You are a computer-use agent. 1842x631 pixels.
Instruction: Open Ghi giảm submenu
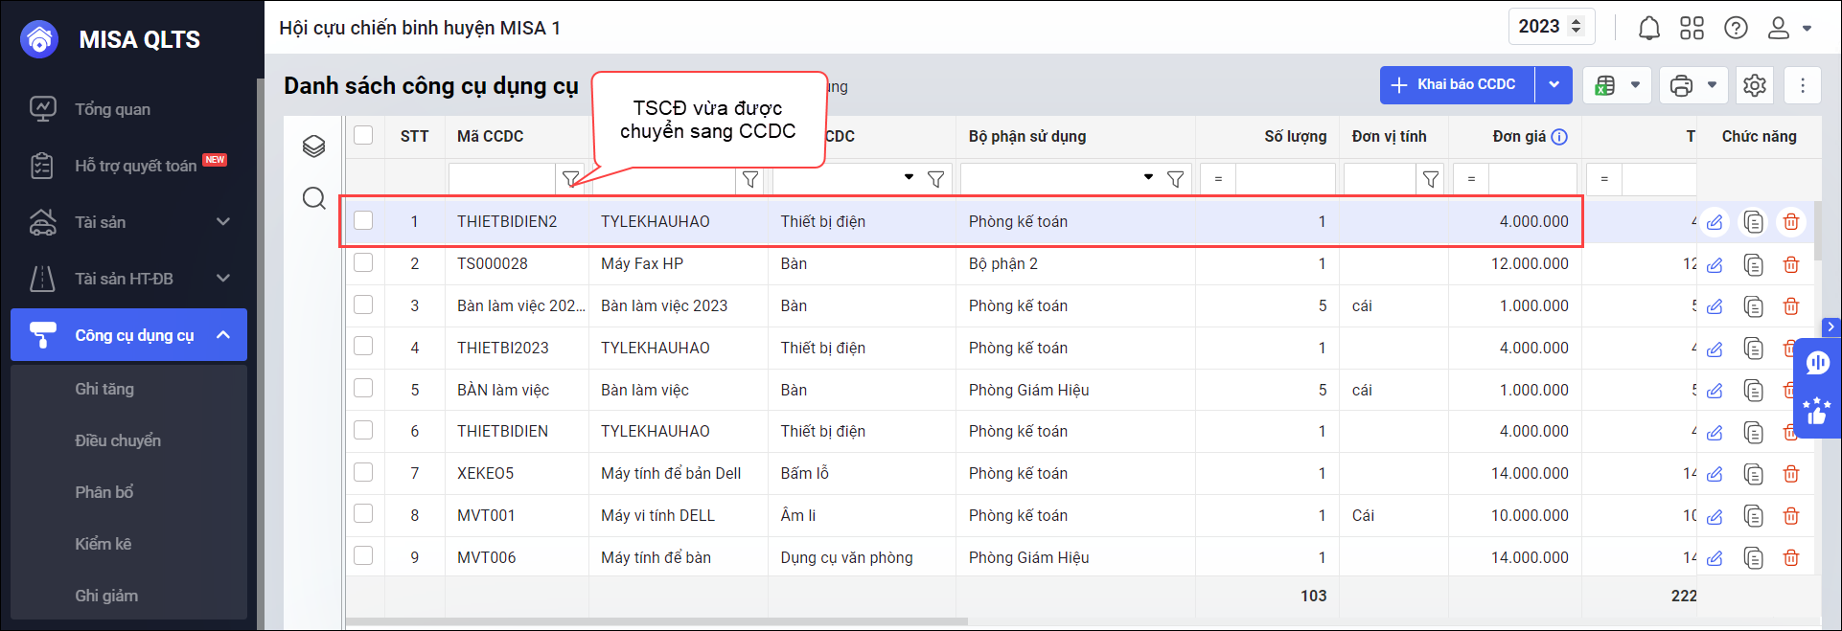pyautogui.click(x=106, y=596)
